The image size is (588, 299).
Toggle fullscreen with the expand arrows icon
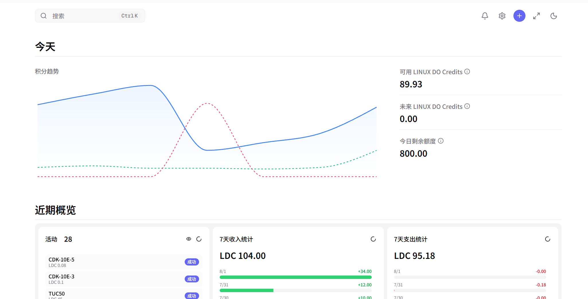(536, 16)
